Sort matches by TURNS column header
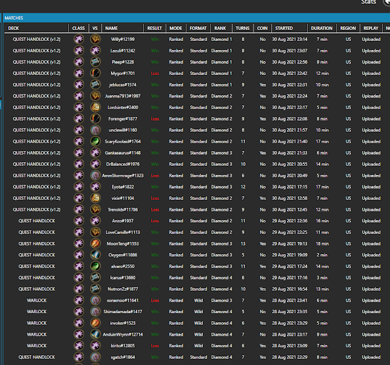The image size is (390, 365). (x=243, y=28)
